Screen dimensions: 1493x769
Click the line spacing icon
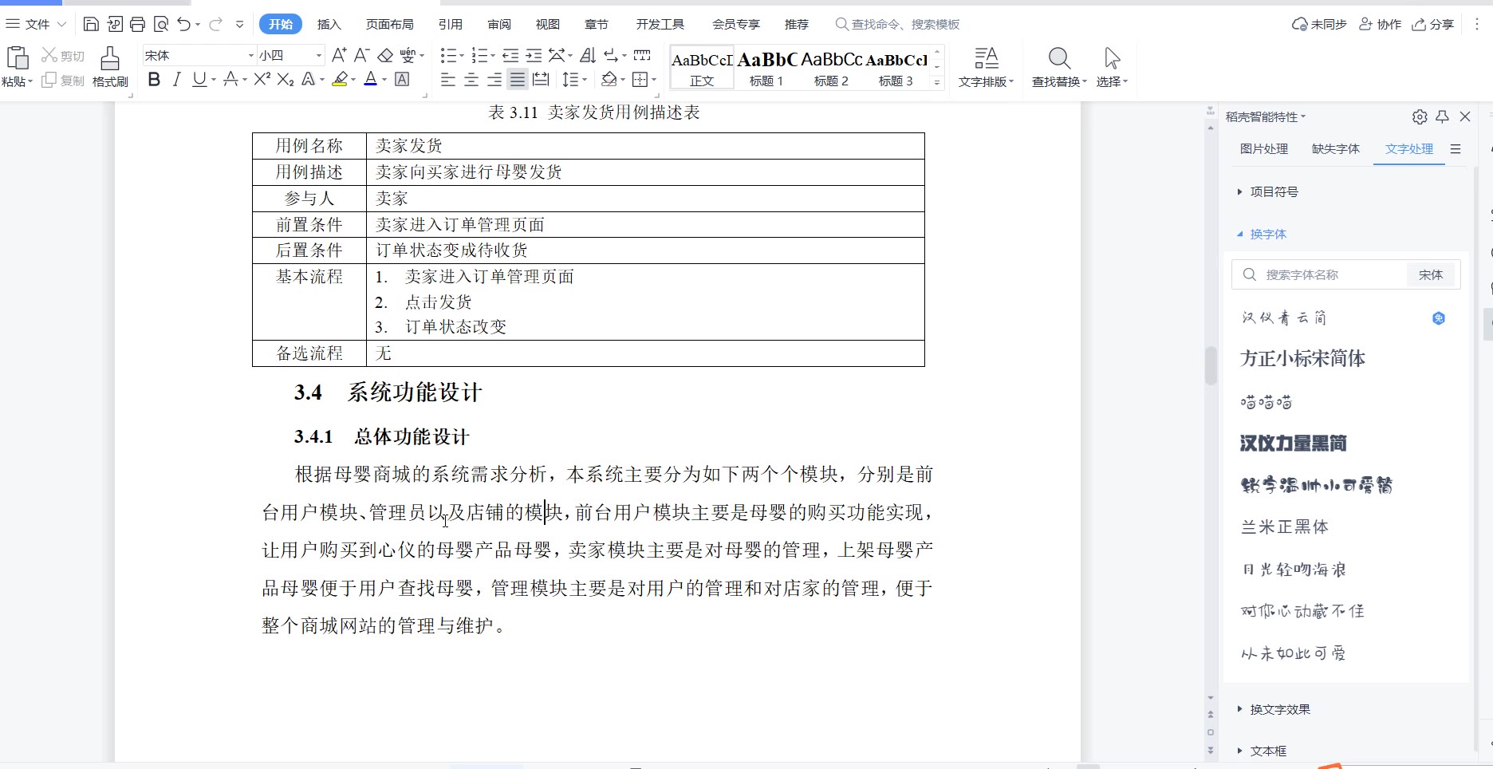570,79
